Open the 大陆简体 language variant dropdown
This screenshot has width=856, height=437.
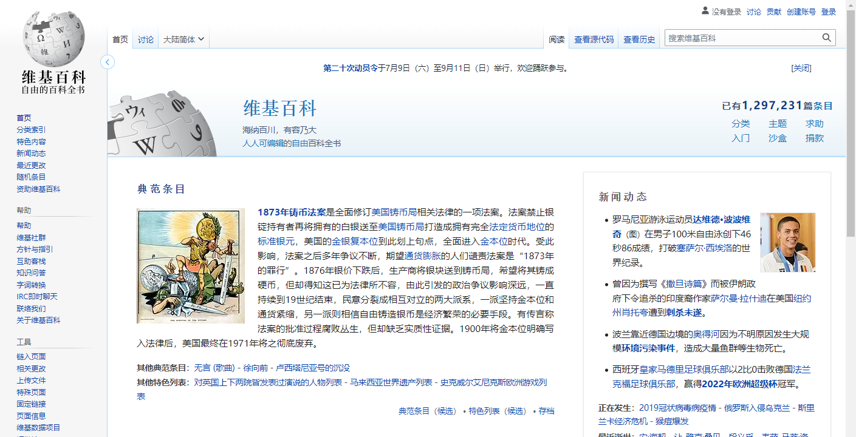coord(183,39)
